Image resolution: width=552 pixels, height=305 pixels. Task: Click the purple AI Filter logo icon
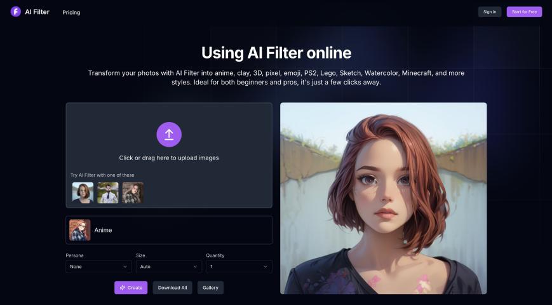coord(16,11)
